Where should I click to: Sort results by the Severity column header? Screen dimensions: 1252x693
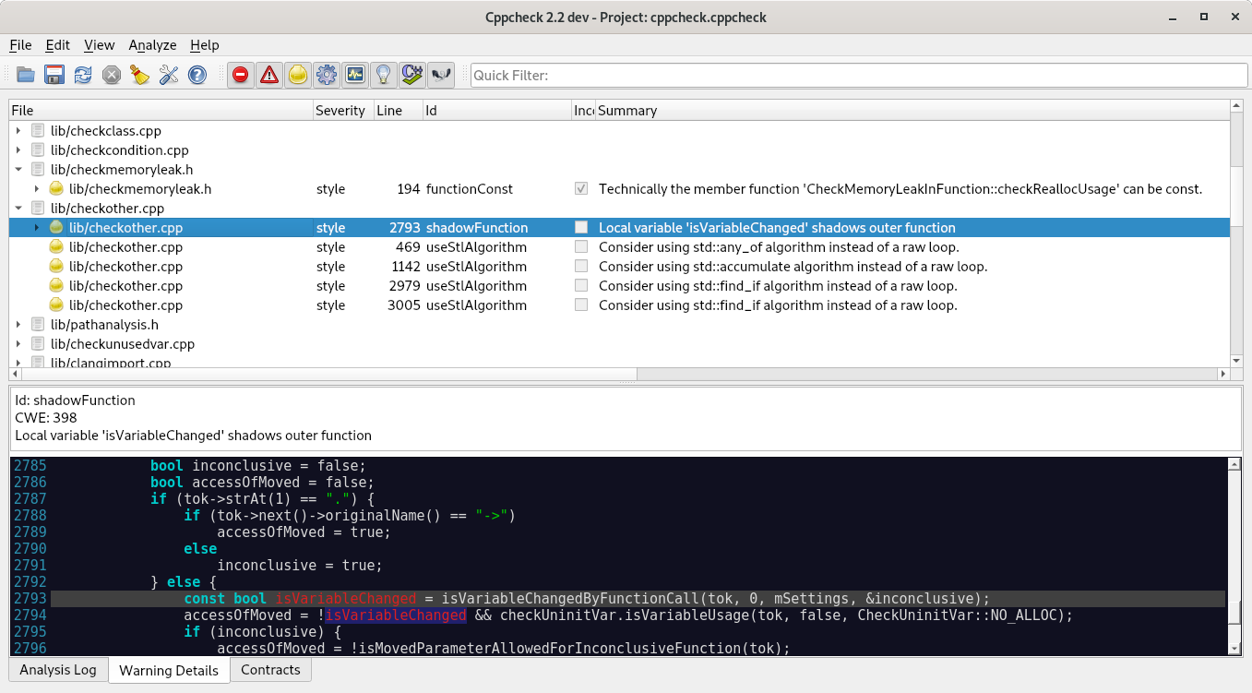pos(340,111)
